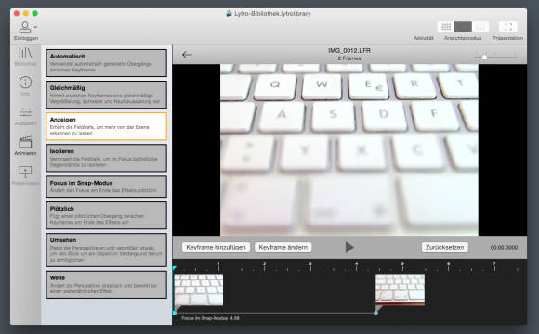The width and height of the screenshot is (539, 334).
Task: Click the Zurücksetzen button
Action: coord(444,247)
